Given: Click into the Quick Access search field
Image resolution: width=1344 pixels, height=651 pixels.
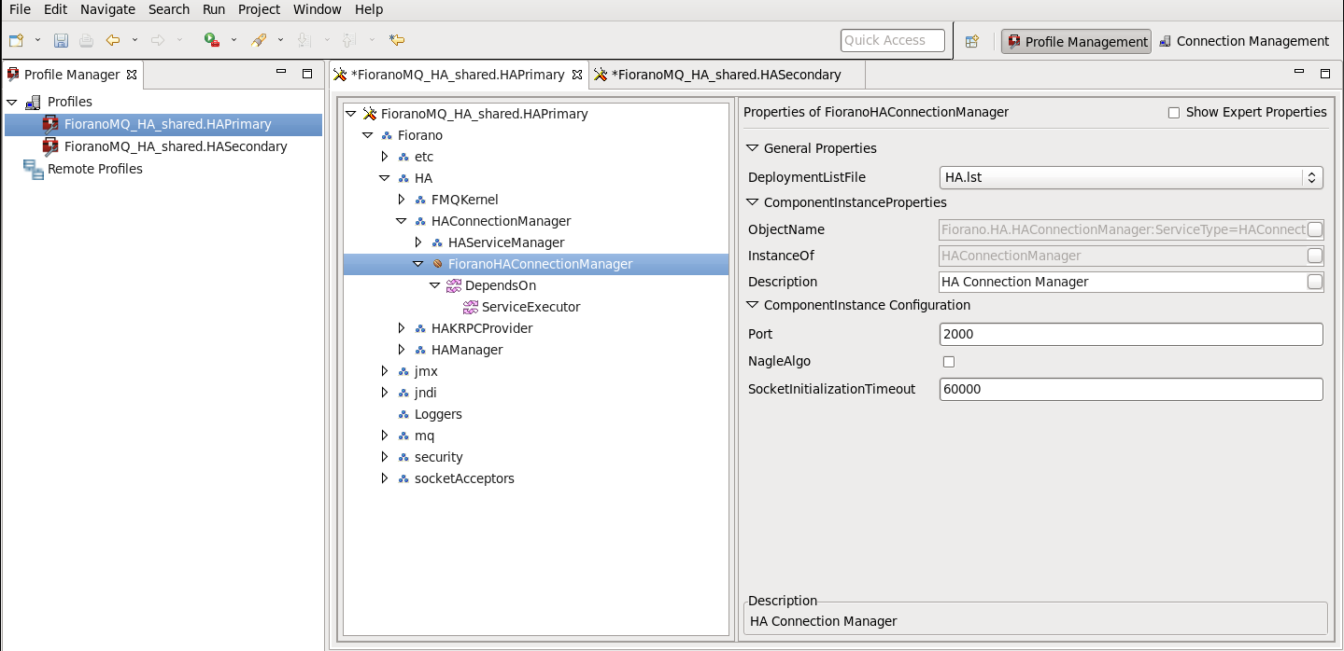Looking at the screenshot, I should (893, 40).
